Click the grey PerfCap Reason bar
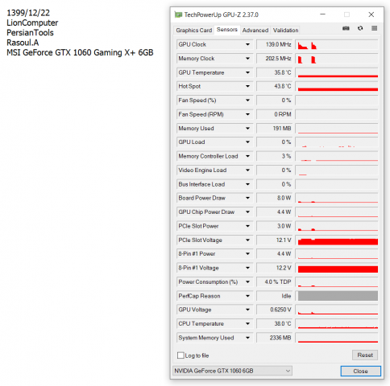The image size is (390, 386). (x=338, y=296)
